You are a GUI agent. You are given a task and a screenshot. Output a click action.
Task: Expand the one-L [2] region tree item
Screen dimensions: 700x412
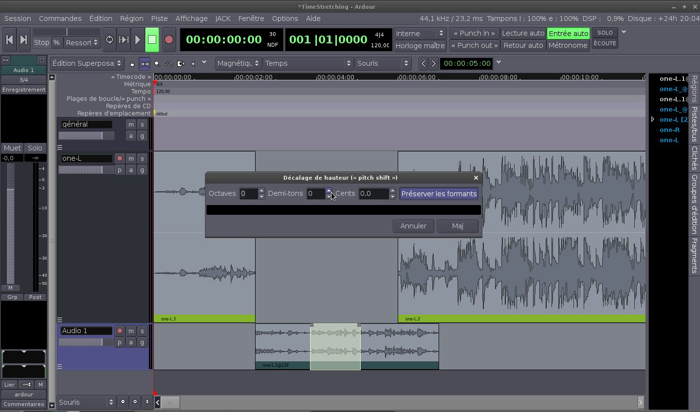(653, 119)
